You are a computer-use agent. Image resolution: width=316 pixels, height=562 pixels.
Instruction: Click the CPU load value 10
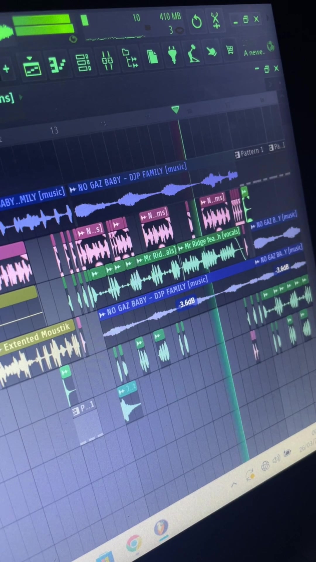pyautogui.click(x=136, y=18)
